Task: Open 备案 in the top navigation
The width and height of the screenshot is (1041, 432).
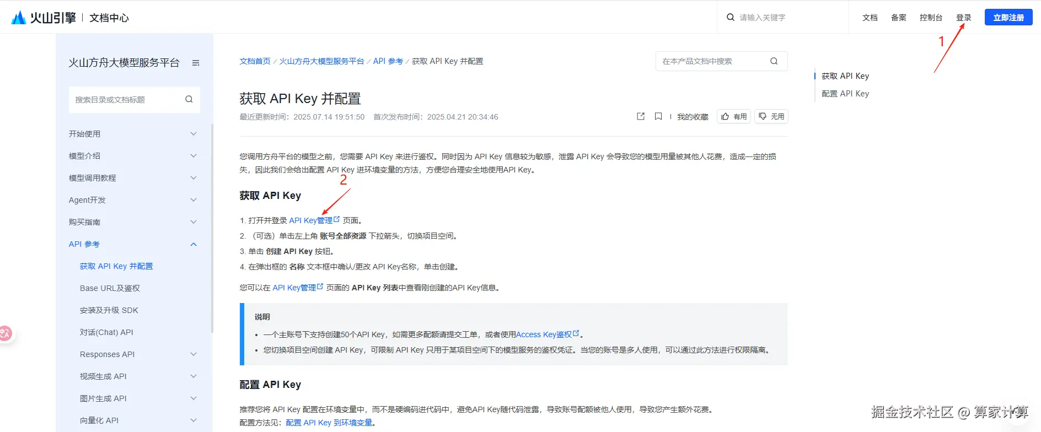Action: [899, 18]
